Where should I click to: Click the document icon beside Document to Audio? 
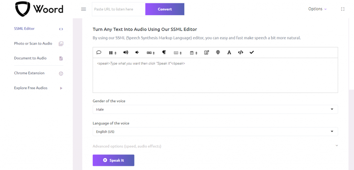(x=61, y=58)
